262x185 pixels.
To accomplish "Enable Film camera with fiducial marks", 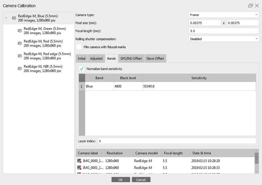I will click(79, 47).
